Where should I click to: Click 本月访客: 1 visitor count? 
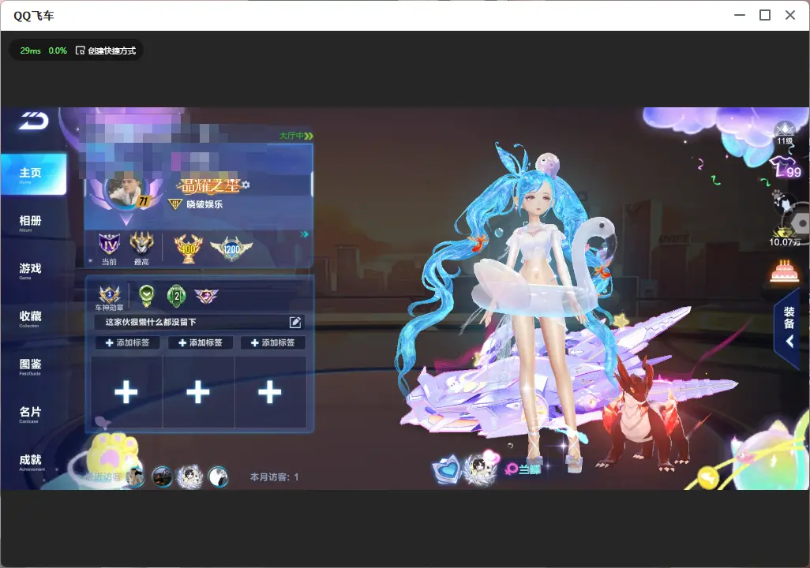pos(274,477)
